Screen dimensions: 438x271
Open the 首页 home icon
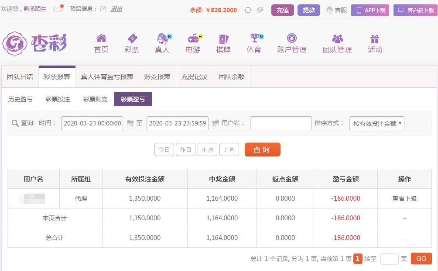pos(101,38)
